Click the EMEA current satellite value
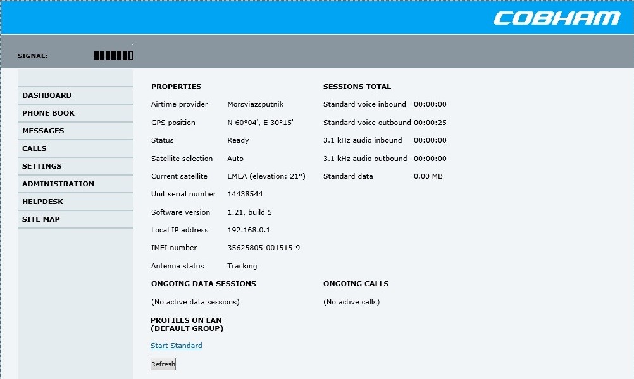The height and width of the screenshot is (379, 634). 266,176
